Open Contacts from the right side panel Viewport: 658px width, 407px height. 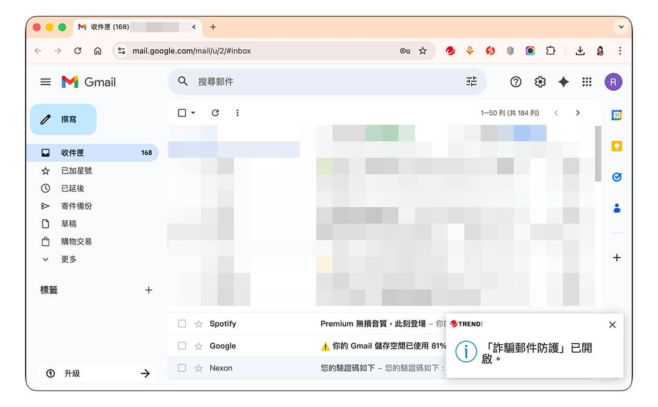(617, 208)
